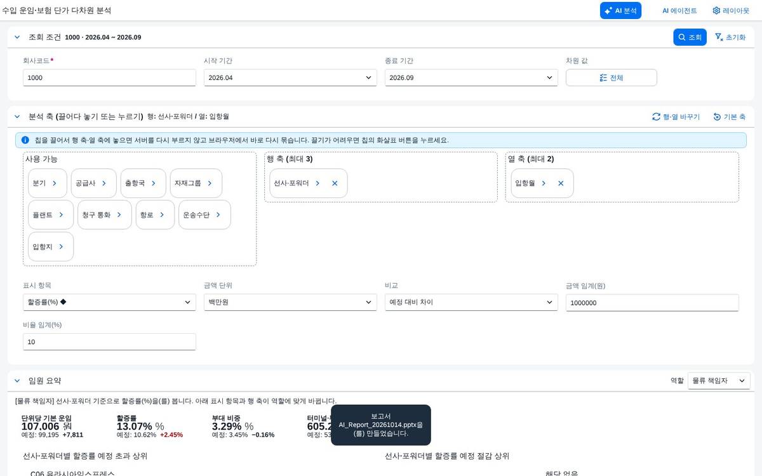This screenshot has height=476, width=762.
Task: Click the arrow on the 선사·포워더 row chip
Action: (x=318, y=183)
